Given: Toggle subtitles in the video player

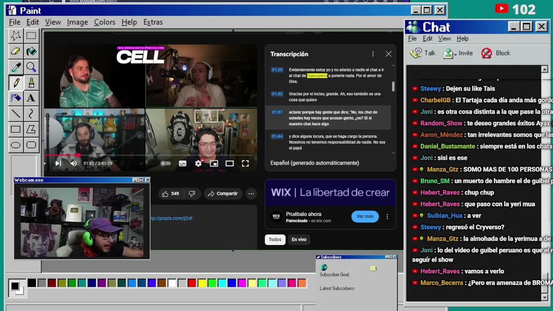Looking at the screenshot, I should click(183, 163).
